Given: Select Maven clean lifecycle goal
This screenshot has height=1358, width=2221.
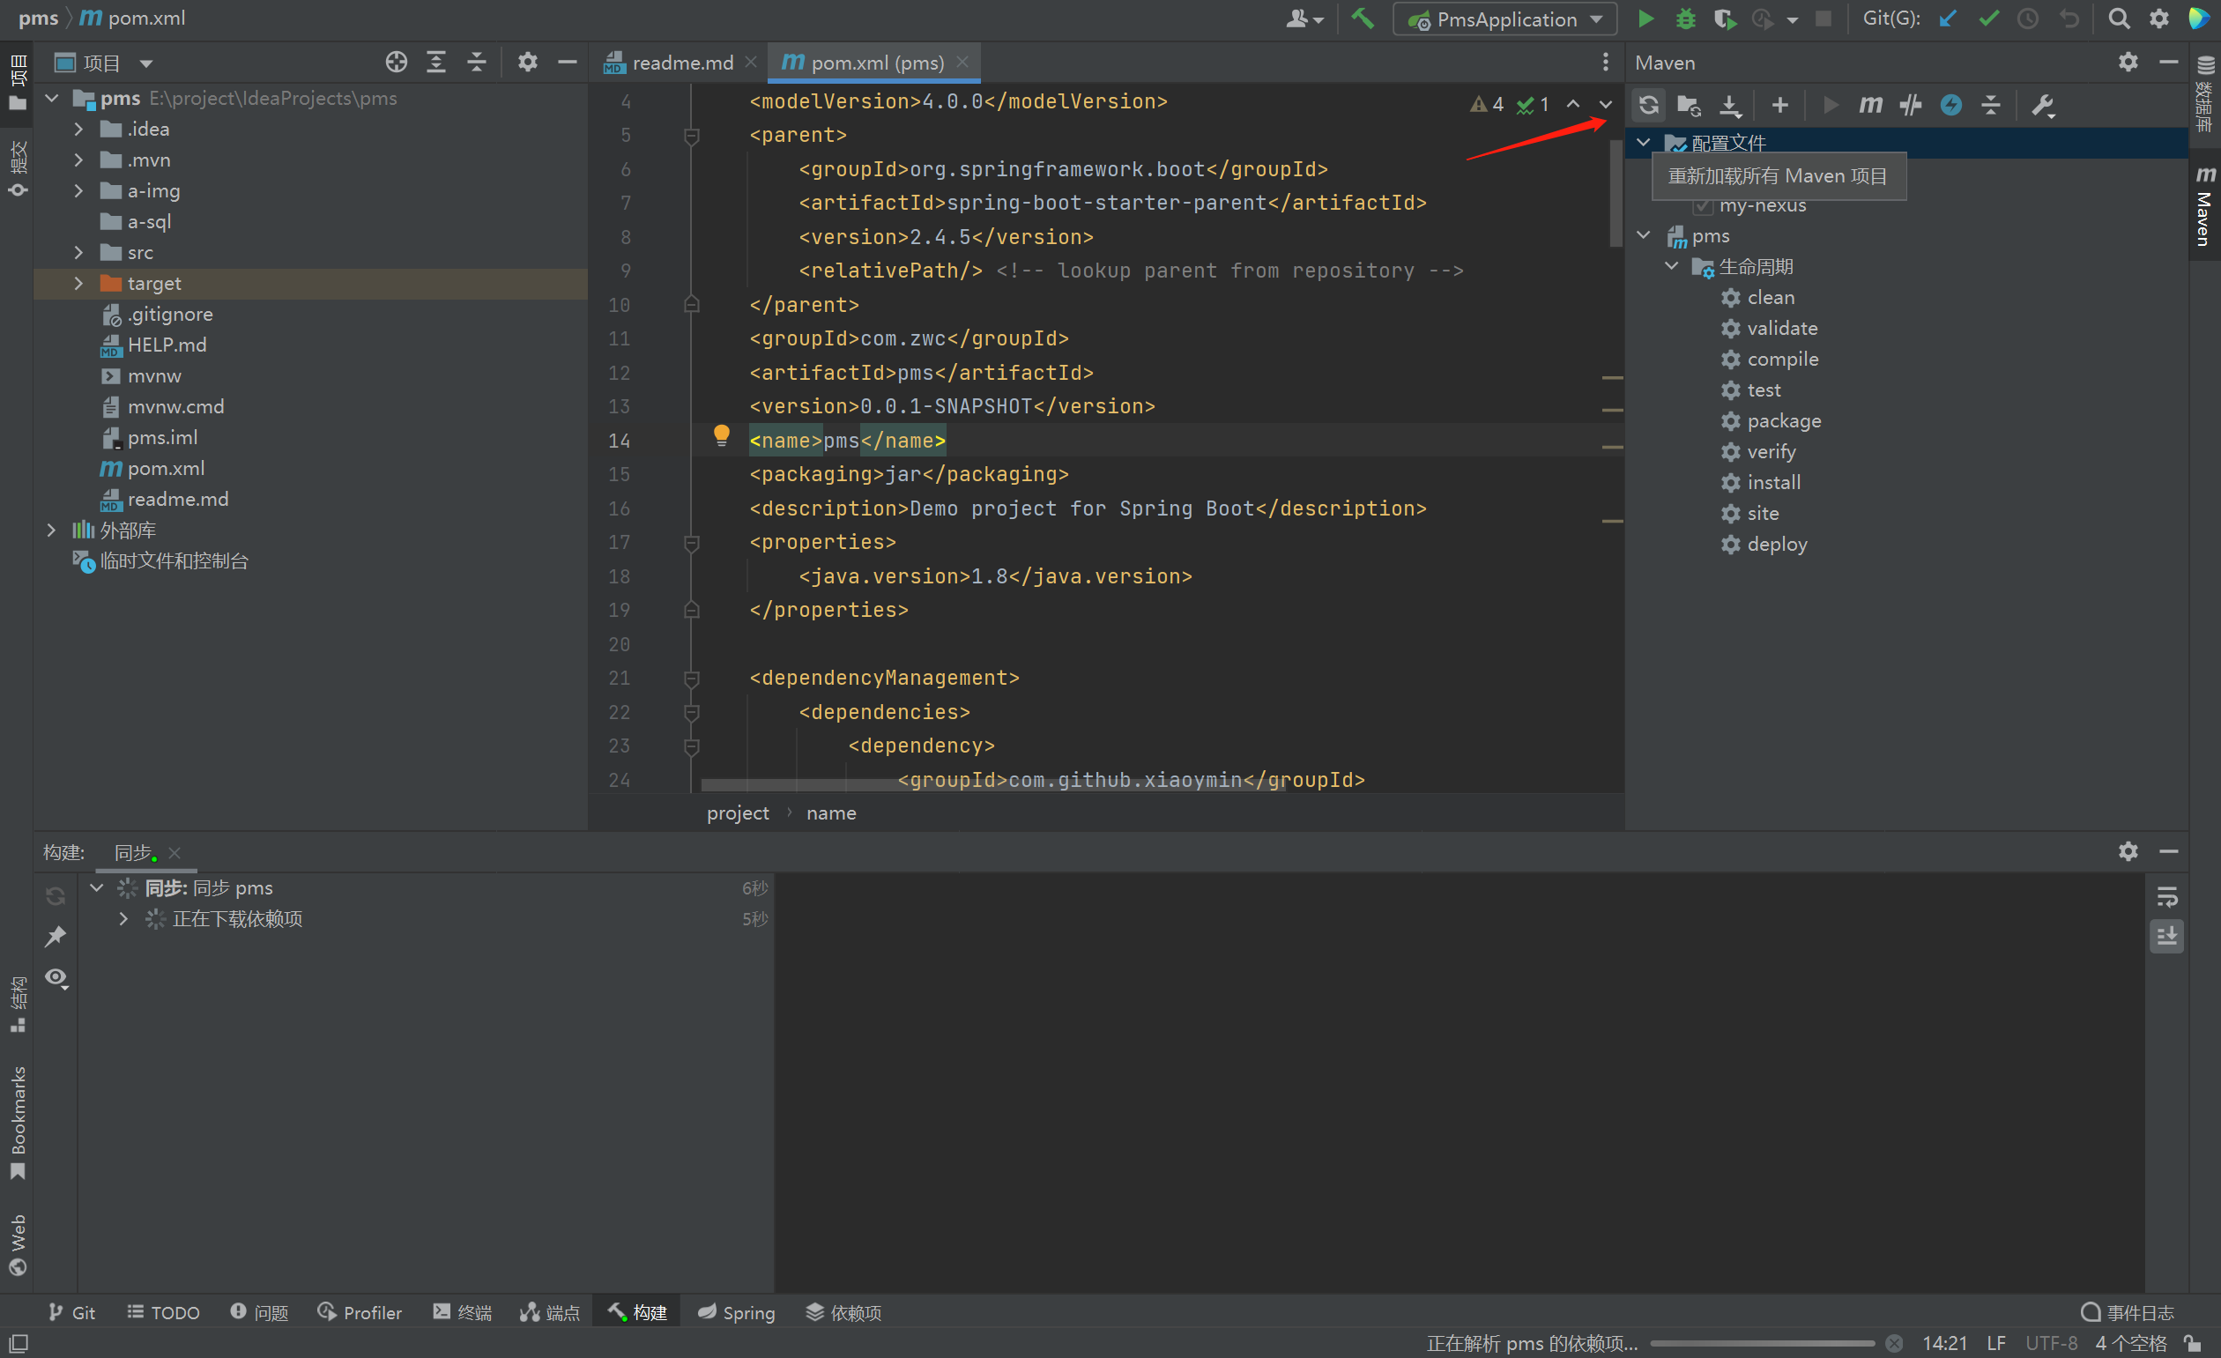Looking at the screenshot, I should tap(1770, 297).
